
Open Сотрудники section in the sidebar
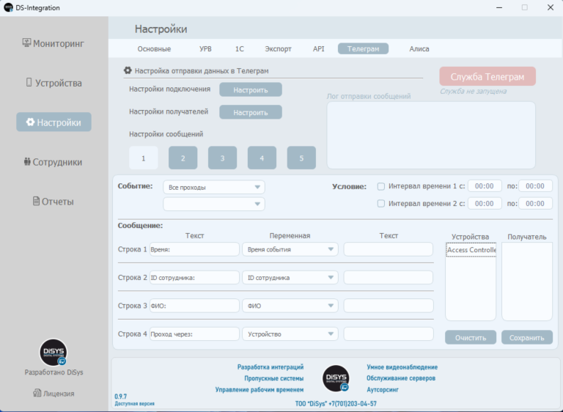tap(54, 162)
